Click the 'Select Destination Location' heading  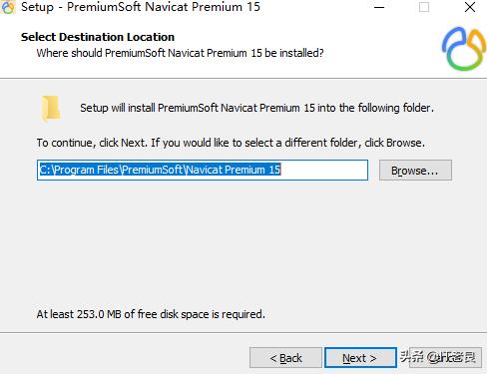click(98, 37)
